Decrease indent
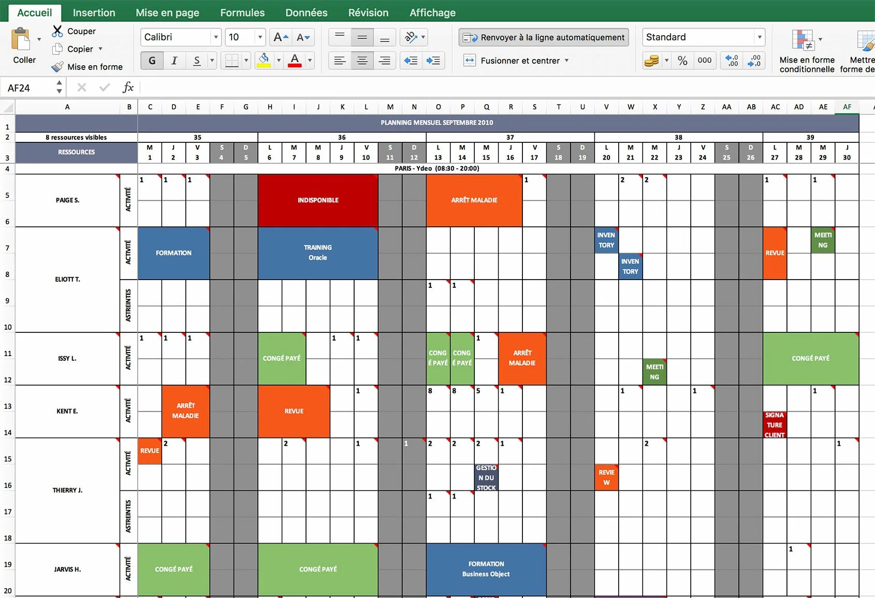Image resolution: width=875 pixels, height=598 pixels. tap(411, 61)
